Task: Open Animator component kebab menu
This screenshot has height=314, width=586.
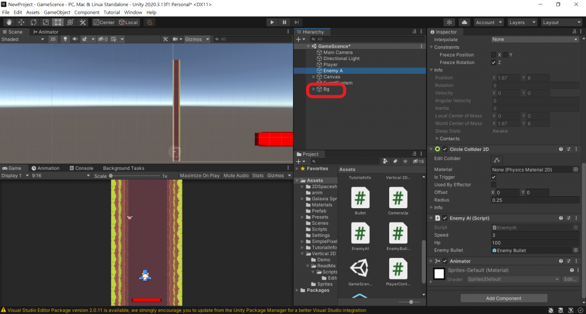Action: pyautogui.click(x=576, y=261)
